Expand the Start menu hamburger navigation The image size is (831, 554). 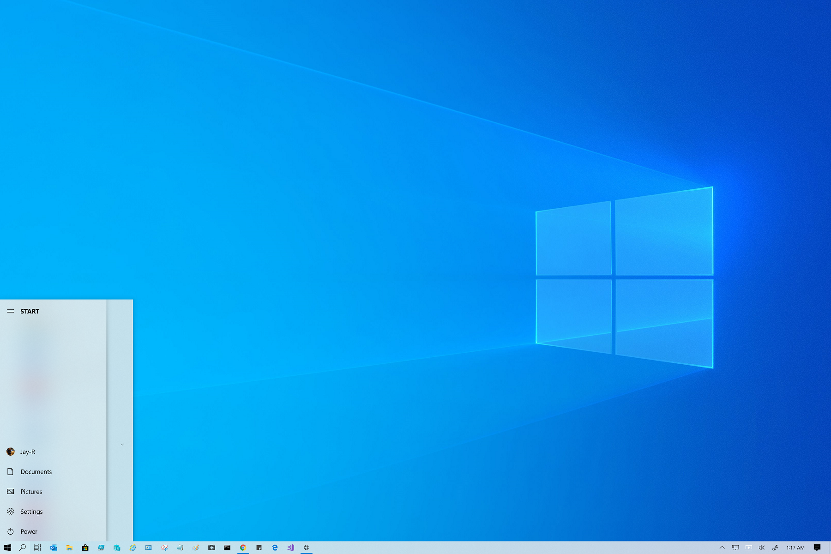10,311
